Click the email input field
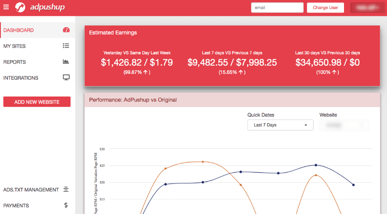 tap(277, 8)
